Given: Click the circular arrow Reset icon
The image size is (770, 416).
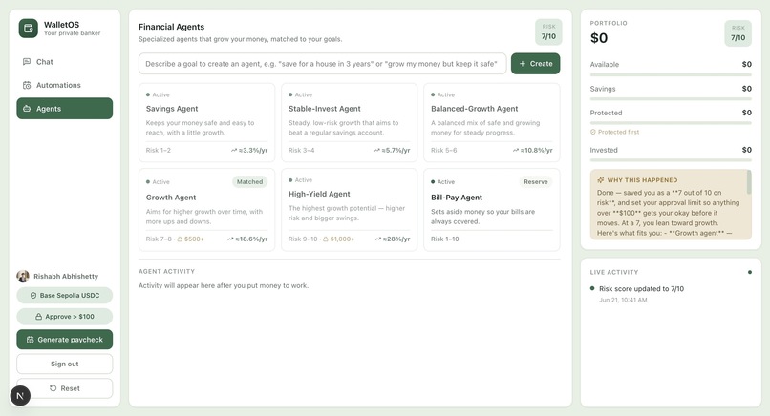Looking at the screenshot, I should [x=53, y=388].
